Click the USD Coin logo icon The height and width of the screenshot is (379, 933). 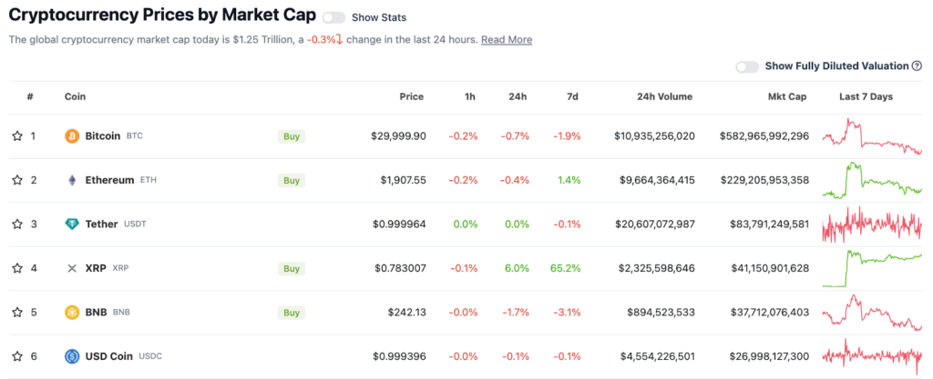click(x=71, y=356)
